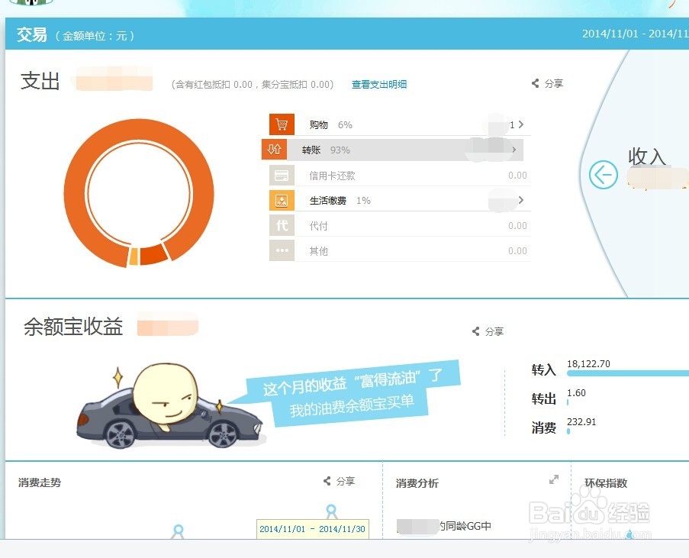Expand the 消费分析 panel with the arrows icon

tap(554, 479)
